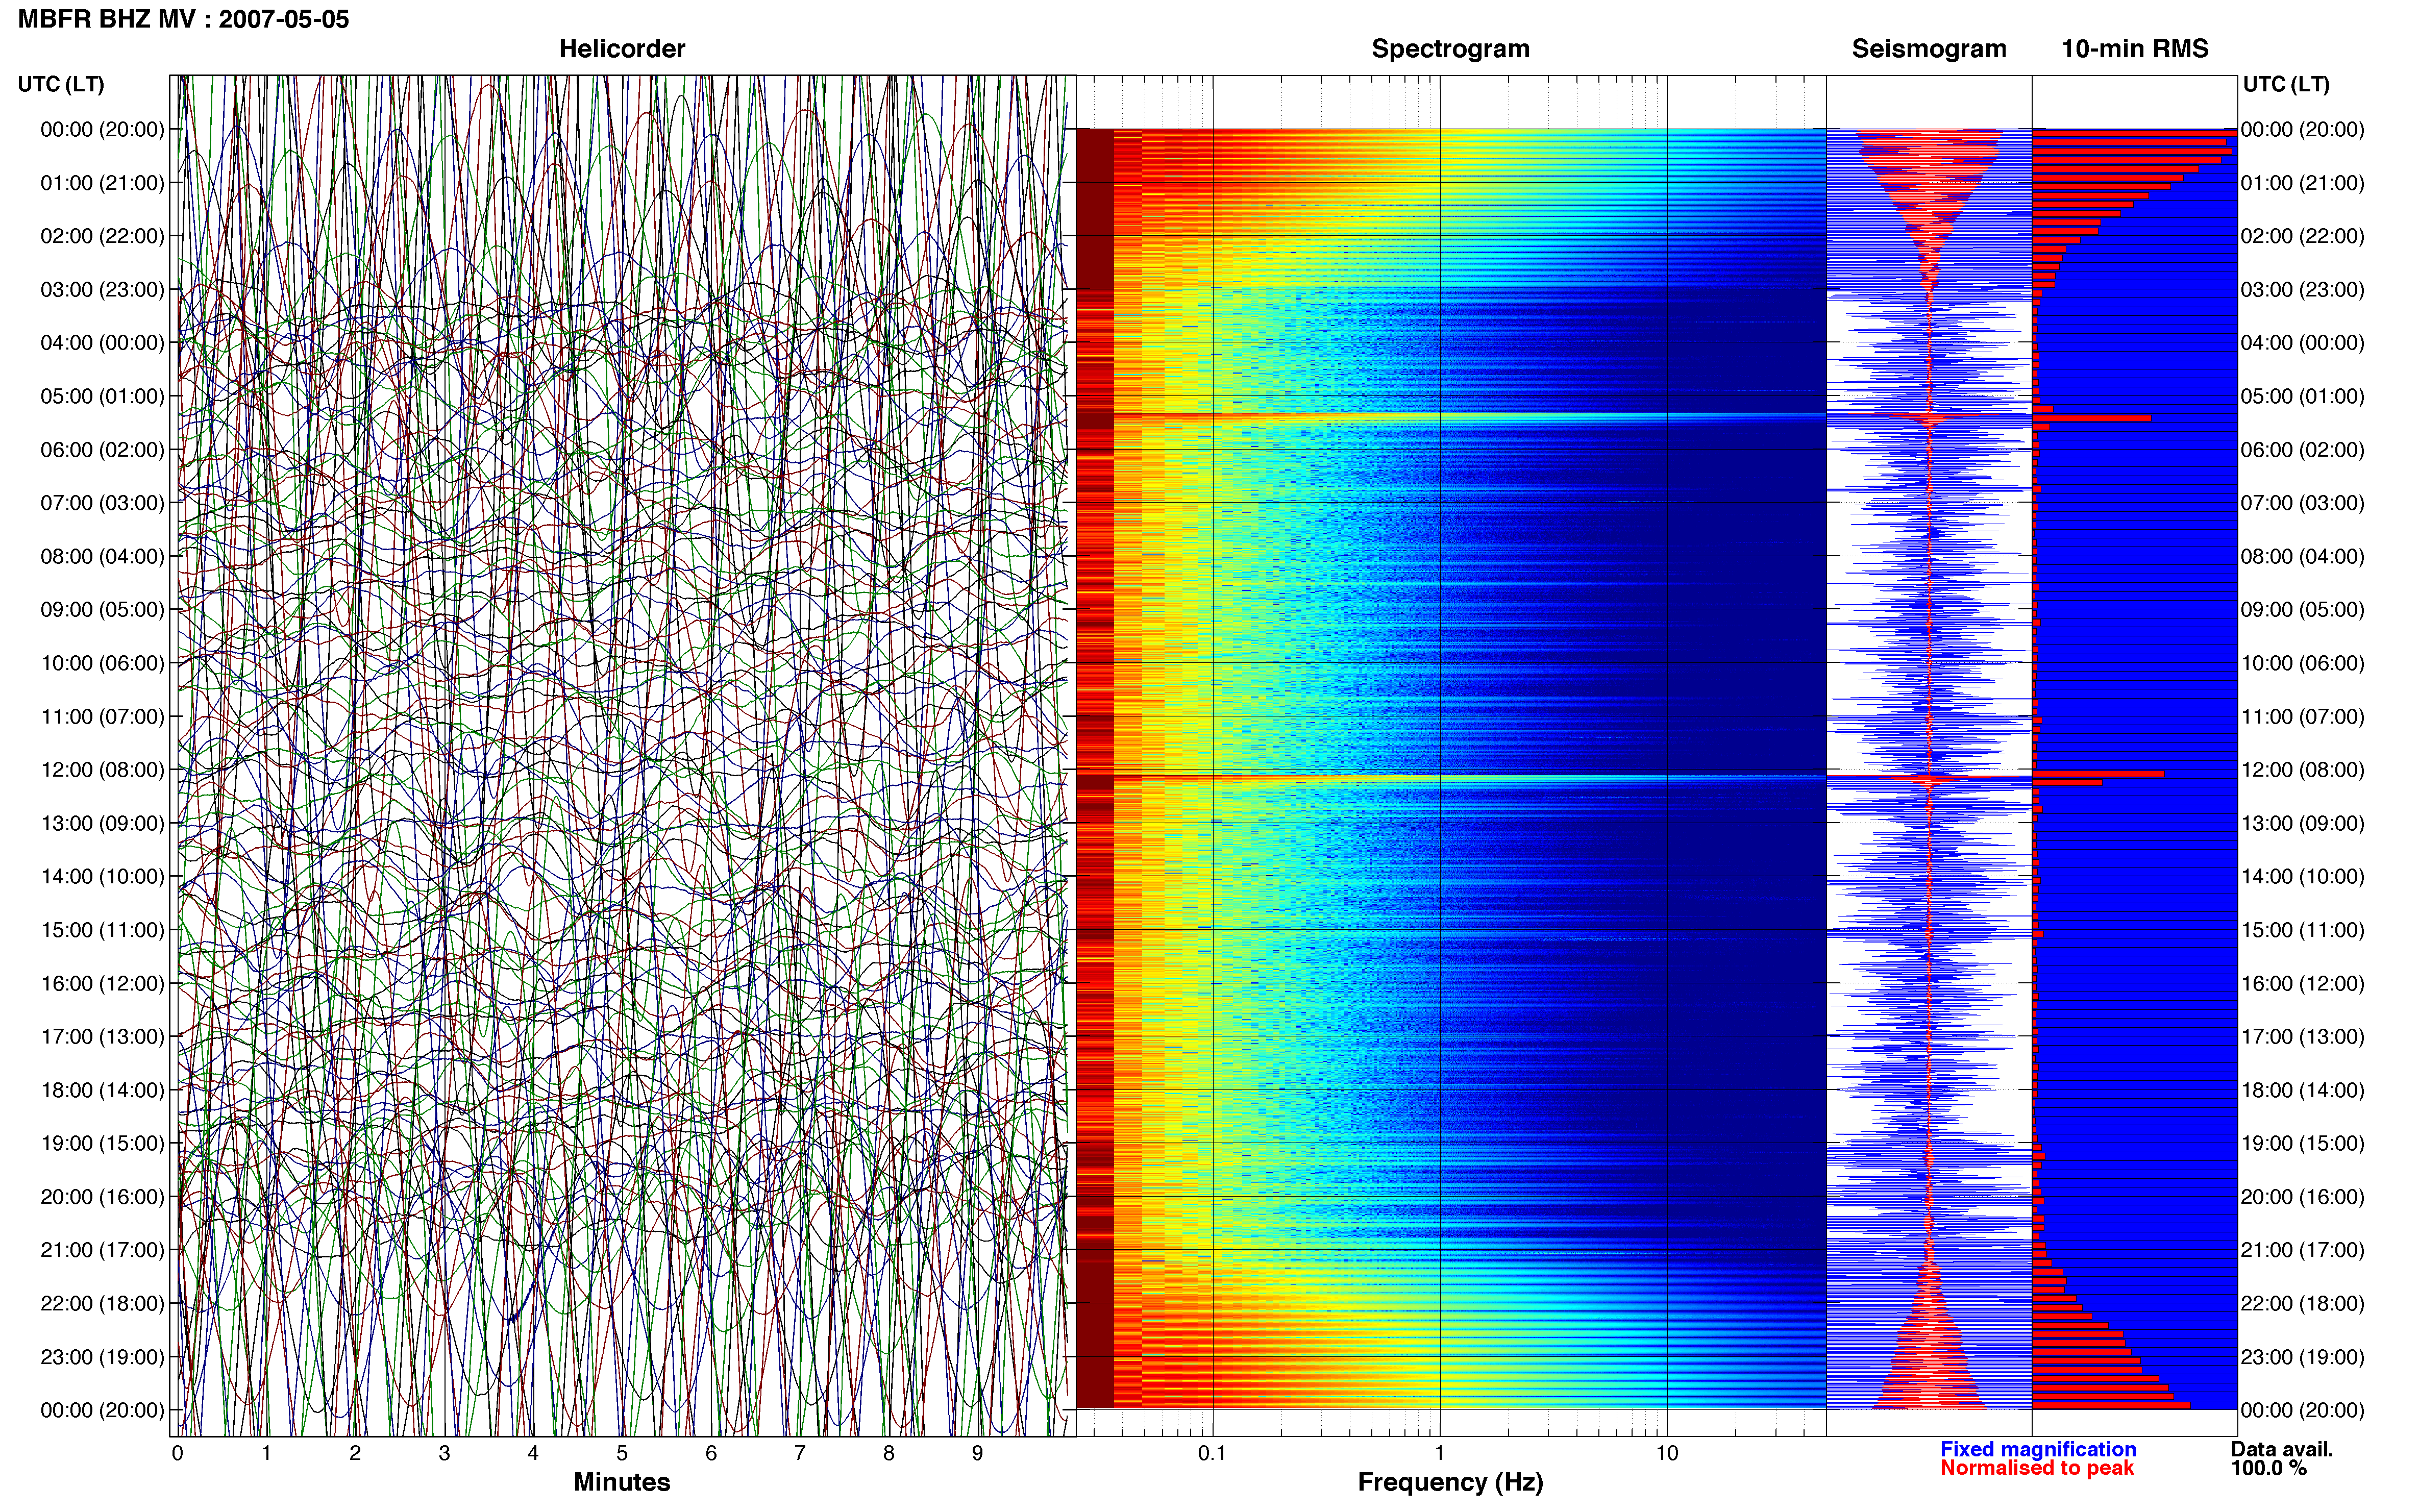Click the Data avail. label

point(2282,1448)
